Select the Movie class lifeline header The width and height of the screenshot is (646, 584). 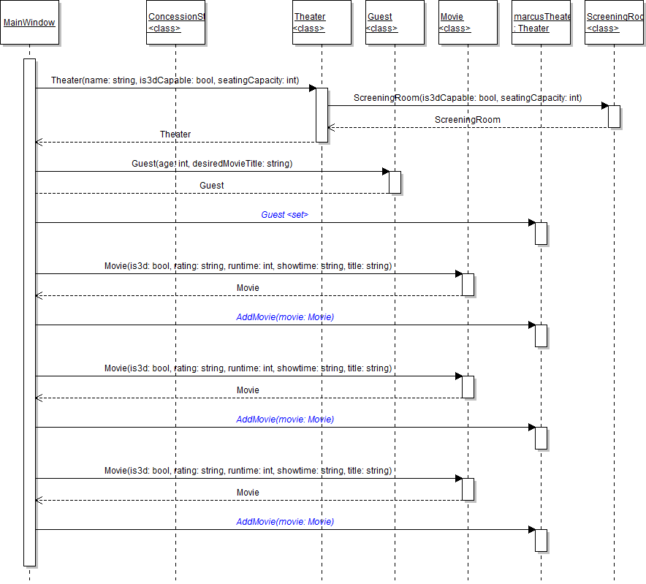click(468, 23)
